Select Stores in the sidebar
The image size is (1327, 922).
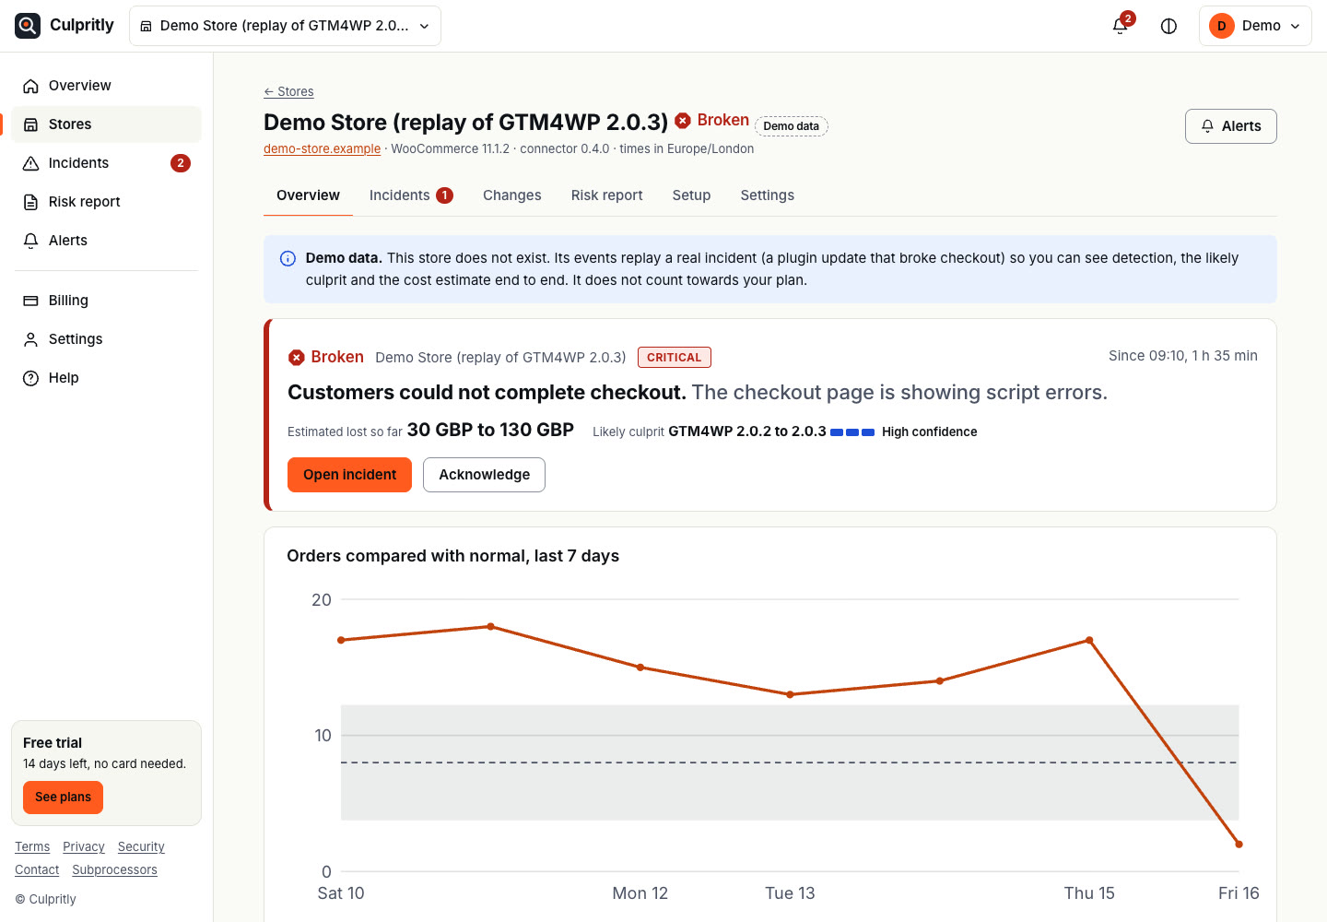[x=106, y=124]
